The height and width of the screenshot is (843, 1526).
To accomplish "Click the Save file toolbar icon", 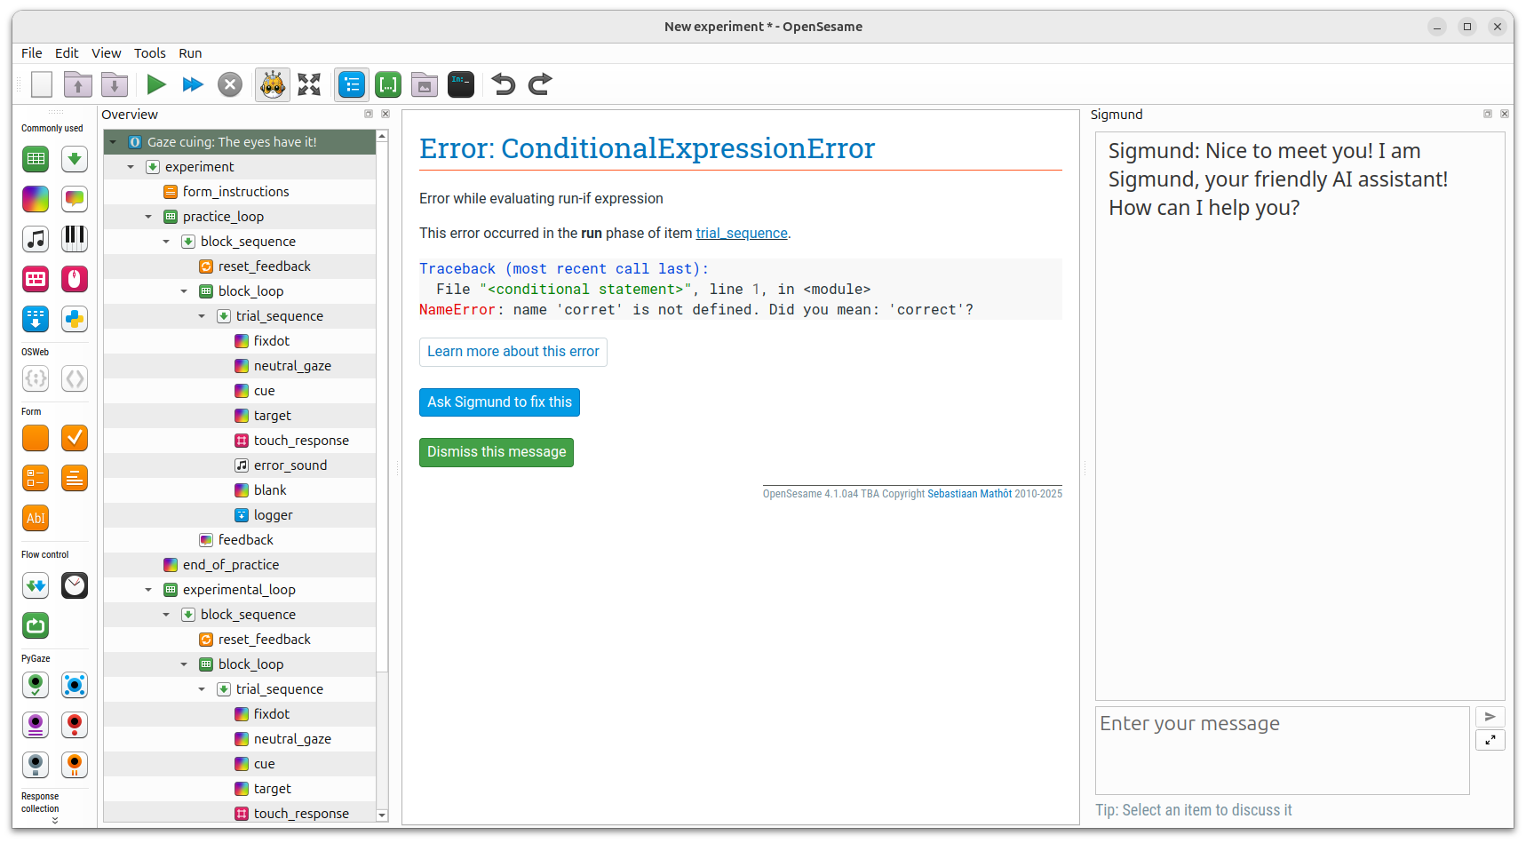I will (x=115, y=84).
